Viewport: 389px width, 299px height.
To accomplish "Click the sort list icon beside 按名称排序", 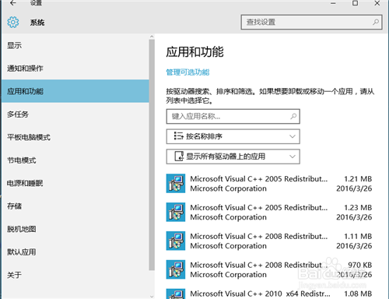I will 178,136.
